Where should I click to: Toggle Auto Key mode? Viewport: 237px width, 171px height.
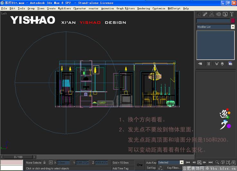click(x=151, y=163)
